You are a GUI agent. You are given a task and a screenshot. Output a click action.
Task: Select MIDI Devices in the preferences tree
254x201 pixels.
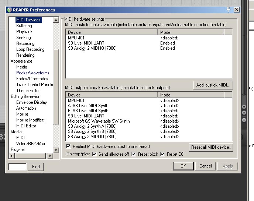tap(29, 20)
